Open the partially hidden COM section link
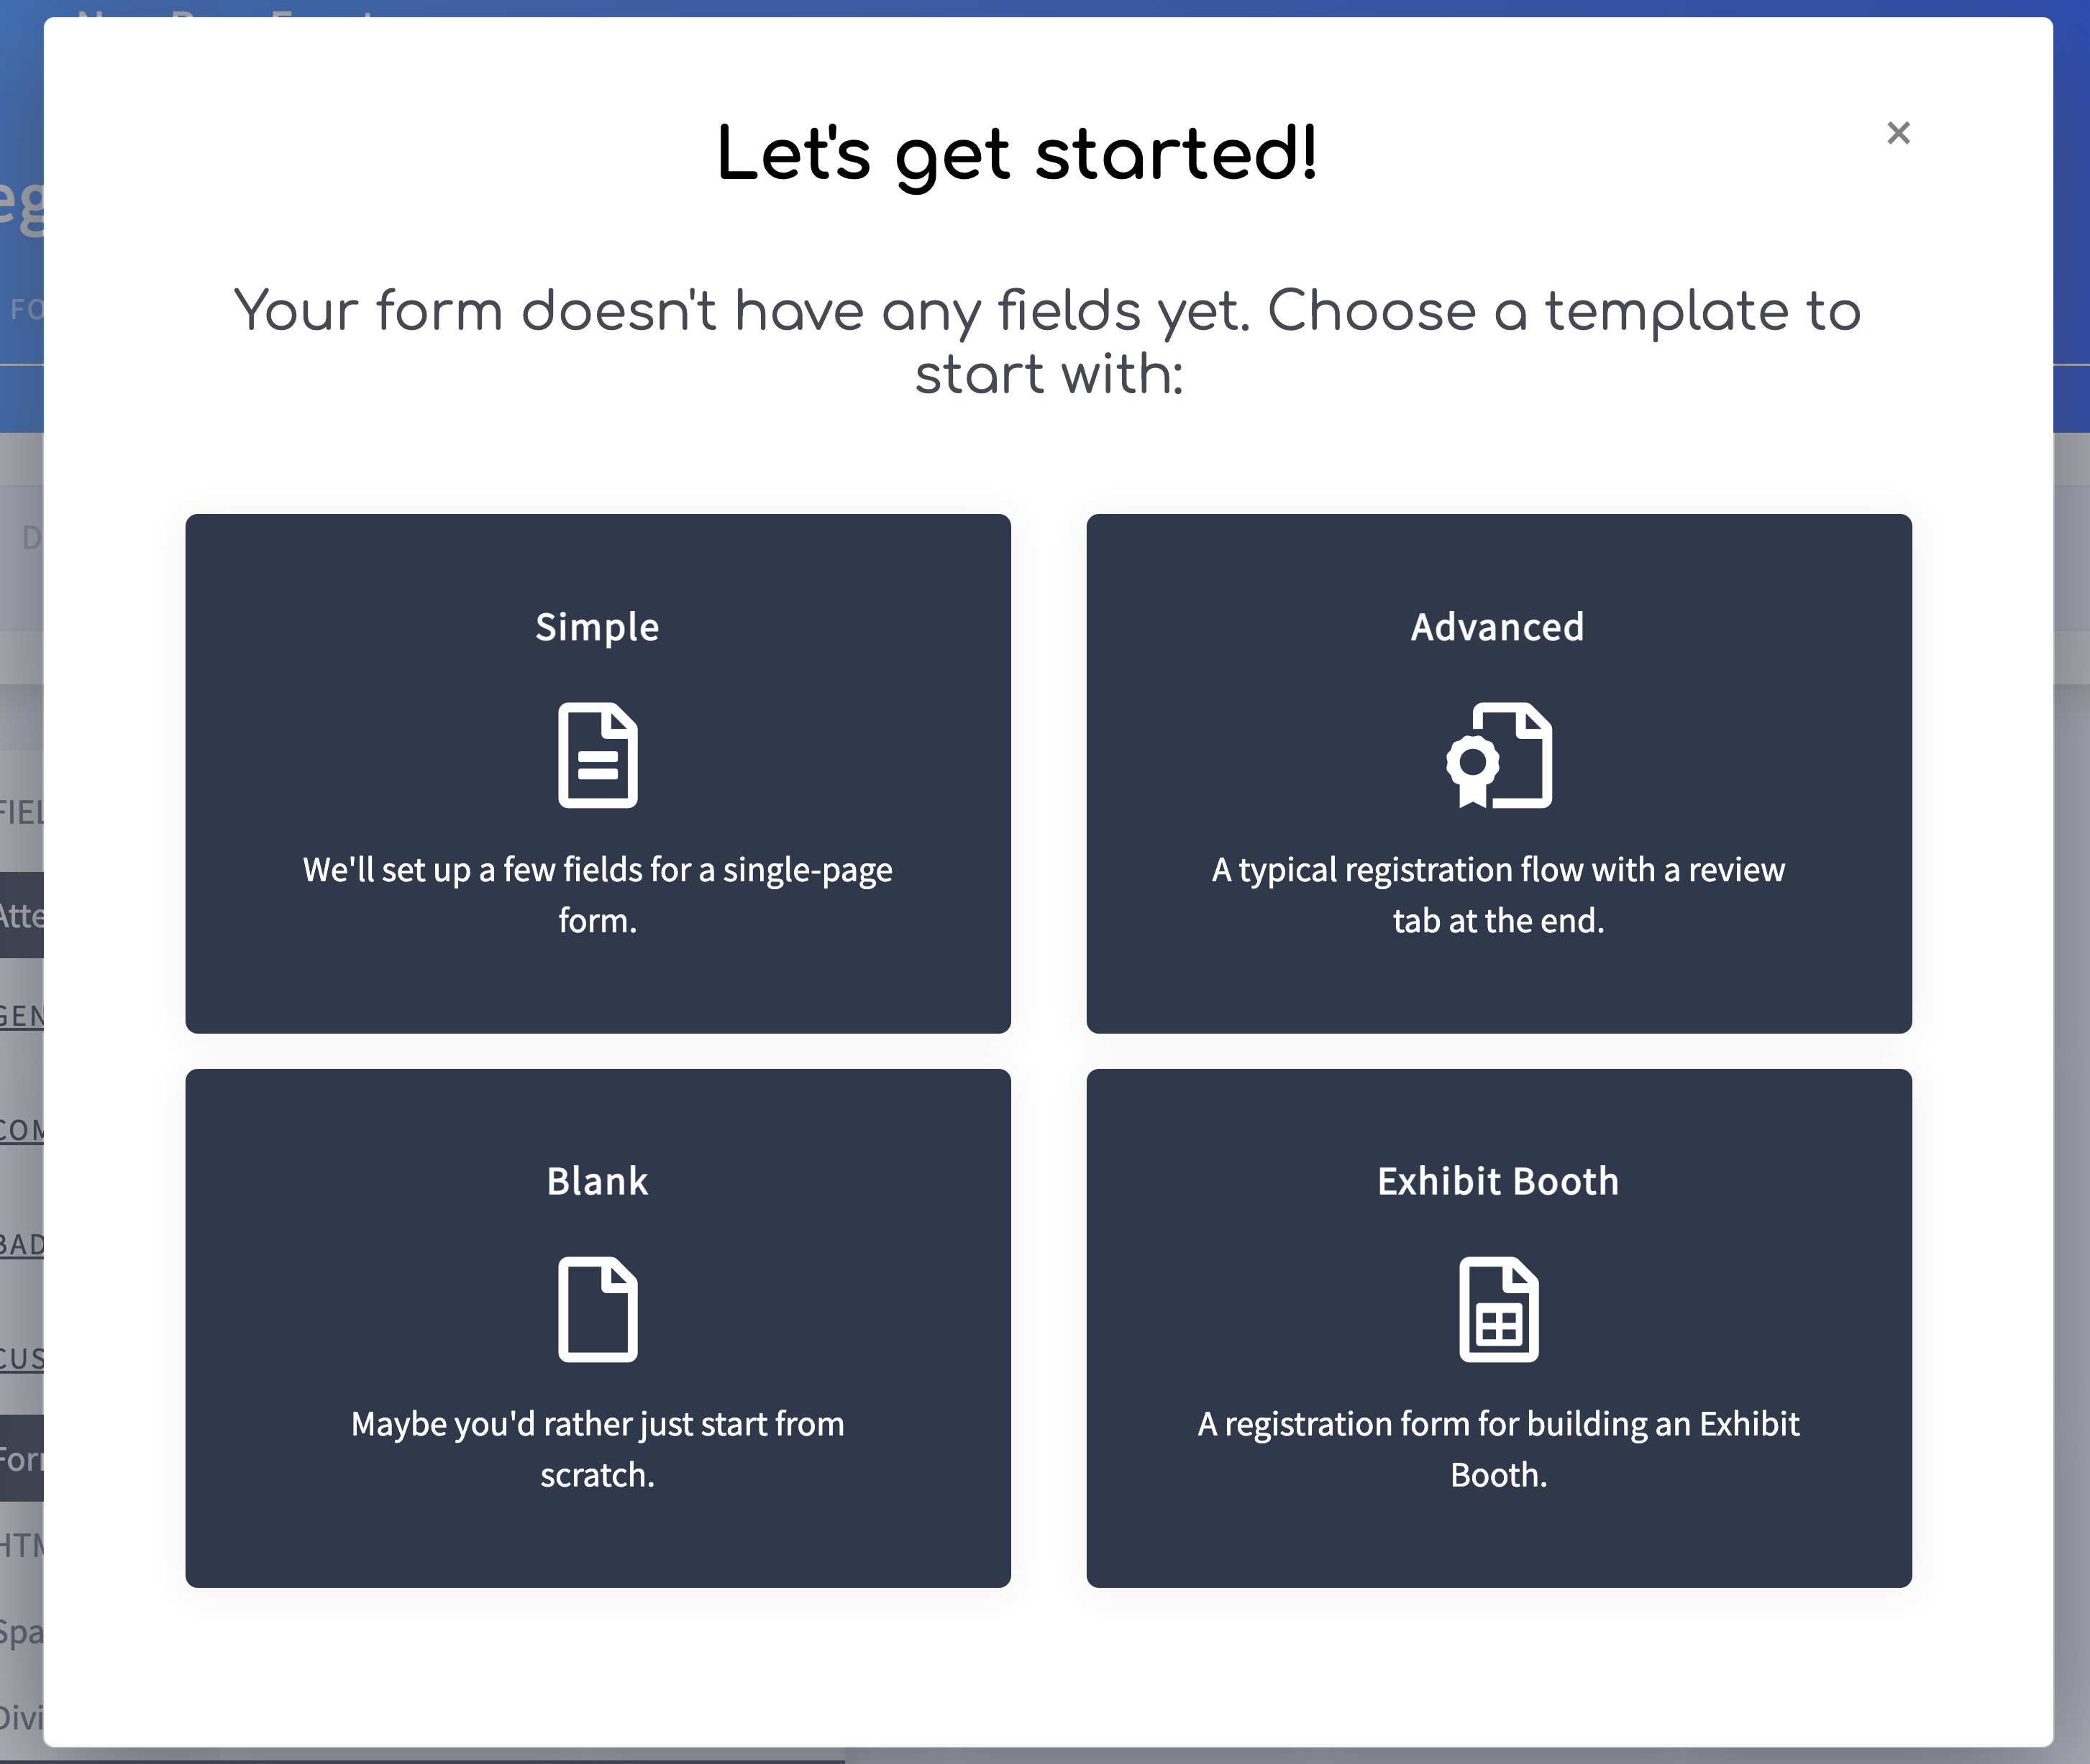This screenshot has width=2090, height=1764. click(x=22, y=1130)
